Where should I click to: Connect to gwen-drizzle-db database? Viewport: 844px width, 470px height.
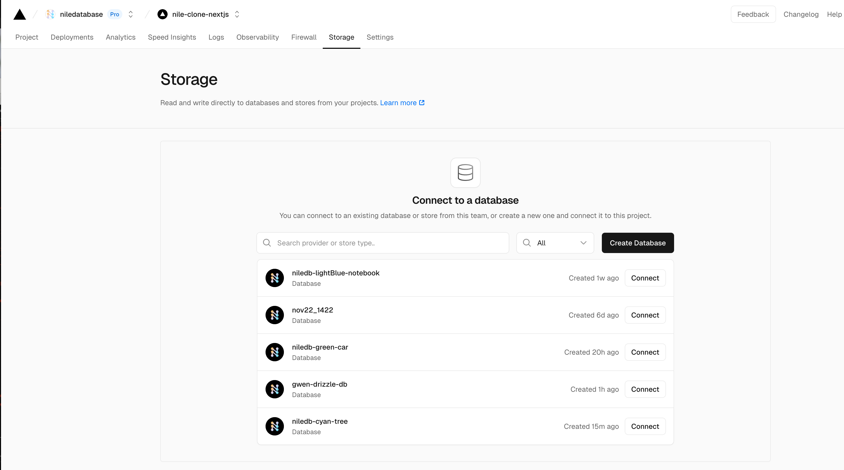pyautogui.click(x=645, y=389)
